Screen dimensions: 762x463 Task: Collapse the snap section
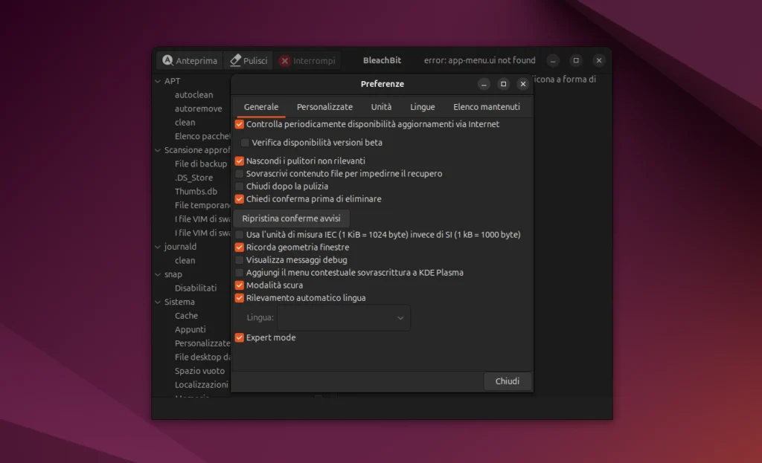[156, 273]
